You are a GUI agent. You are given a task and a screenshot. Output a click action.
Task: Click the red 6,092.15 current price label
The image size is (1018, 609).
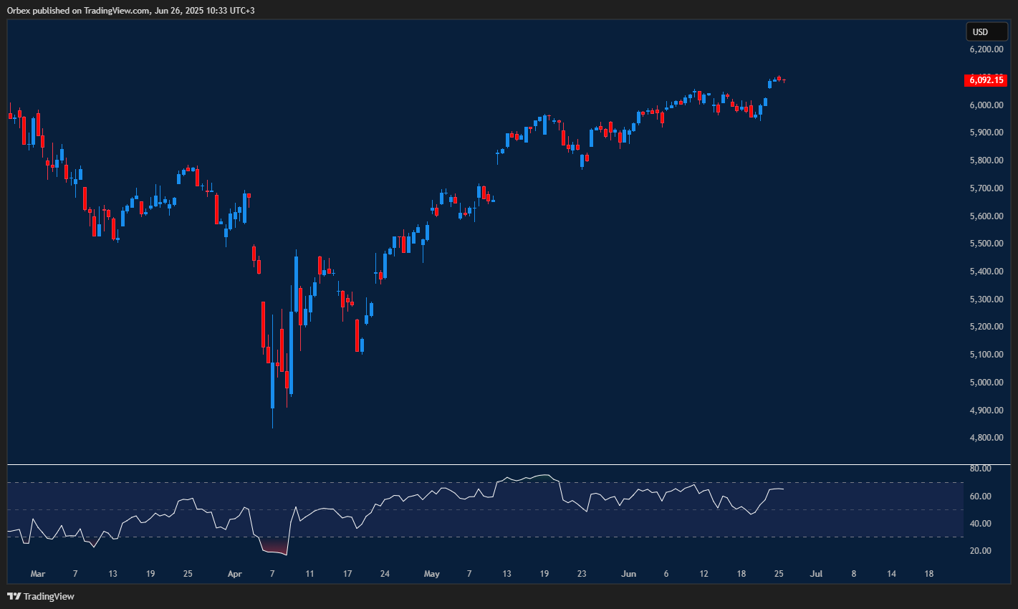tap(986, 80)
